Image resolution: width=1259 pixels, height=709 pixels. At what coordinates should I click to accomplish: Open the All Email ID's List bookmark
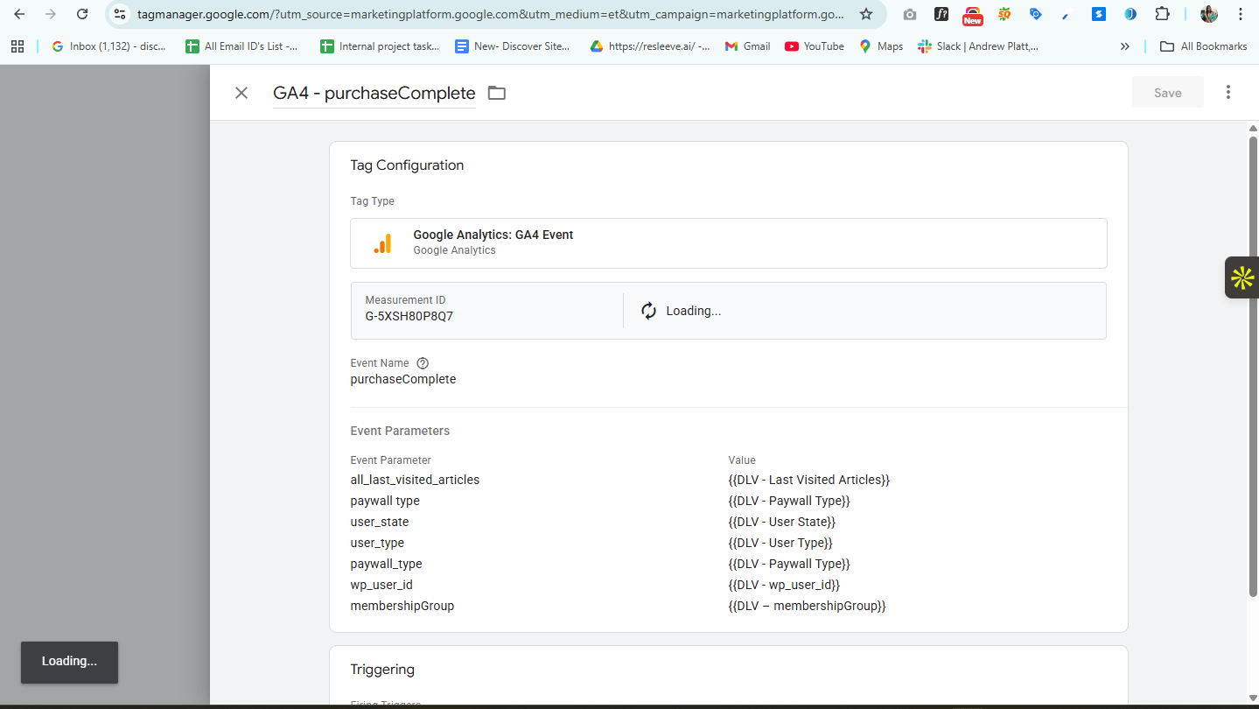click(x=241, y=46)
